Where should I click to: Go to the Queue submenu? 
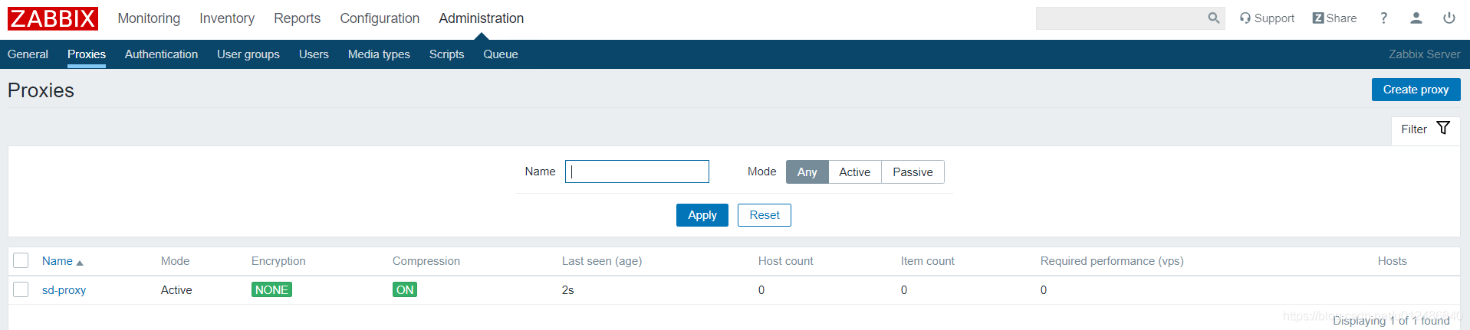pyautogui.click(x=501, y=54)
